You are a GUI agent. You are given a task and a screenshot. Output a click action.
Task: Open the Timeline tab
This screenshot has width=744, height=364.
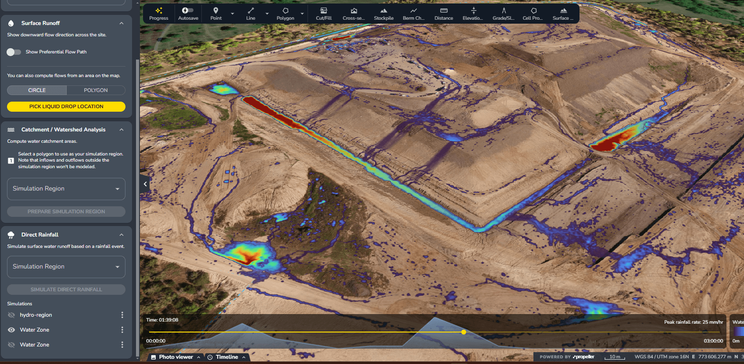point(226,357)
